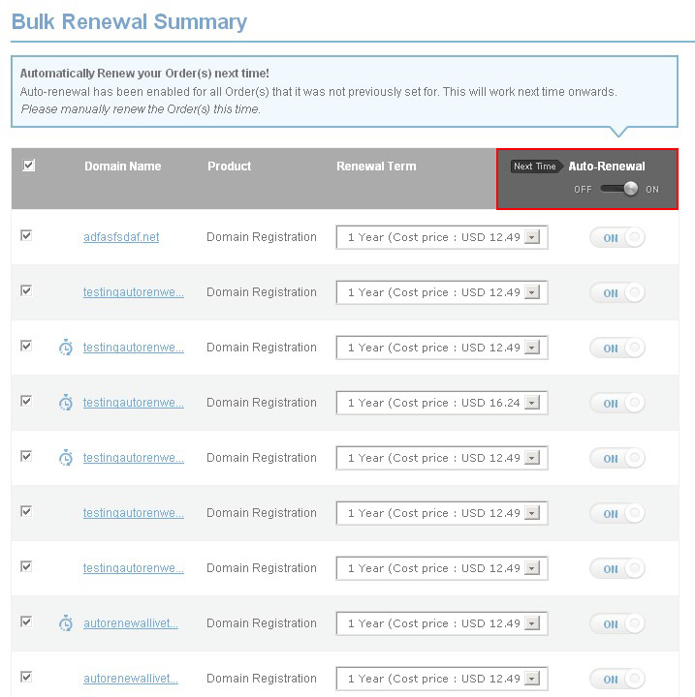The width and height of the screenshot is (695, 697).
Task: Open the renewal term dropdown for adfasfsdaf.net
Action: 531,238
